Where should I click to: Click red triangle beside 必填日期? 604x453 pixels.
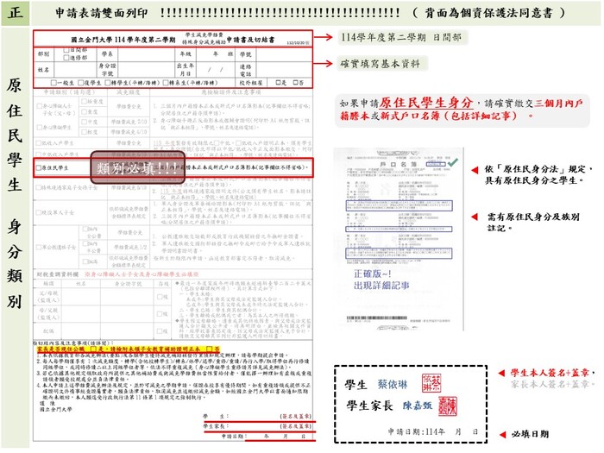[x=502, y=434]
